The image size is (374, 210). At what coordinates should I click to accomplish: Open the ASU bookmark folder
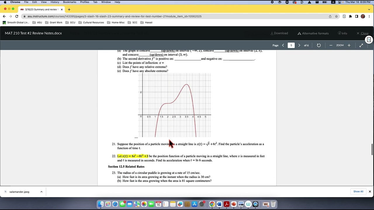click(37, 22)
